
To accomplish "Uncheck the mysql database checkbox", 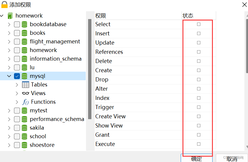I will pyautogui.click(x=17, y=76).
